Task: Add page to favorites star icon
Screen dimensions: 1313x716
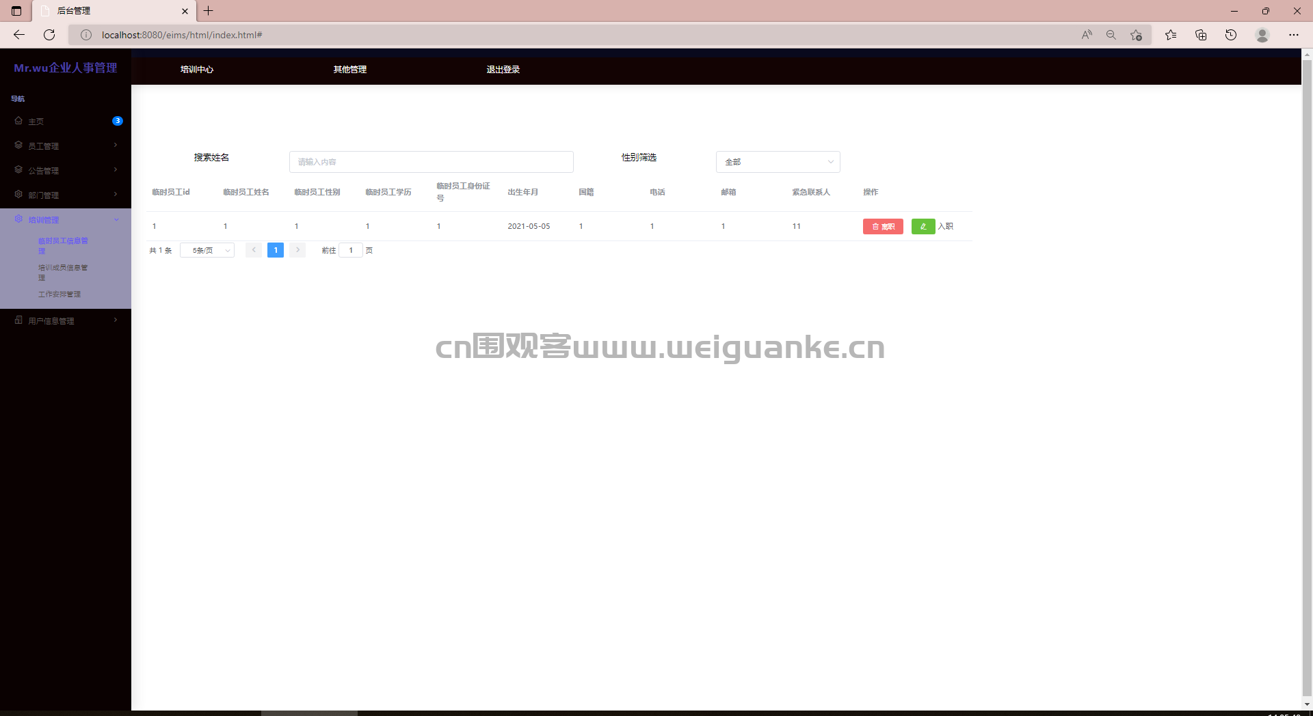Action: [x=1136, y=35]
